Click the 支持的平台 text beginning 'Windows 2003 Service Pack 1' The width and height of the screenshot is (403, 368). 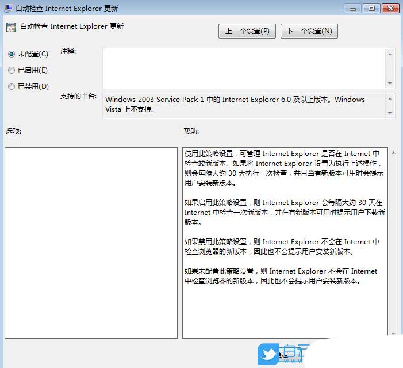(x=235, y=104)
